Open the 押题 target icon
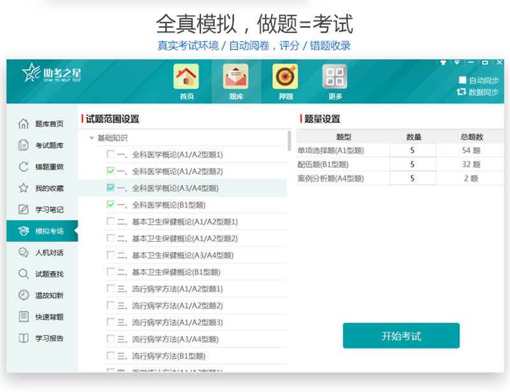The width and height of the screenshot is (510, 392). click(x=285, y=76)
